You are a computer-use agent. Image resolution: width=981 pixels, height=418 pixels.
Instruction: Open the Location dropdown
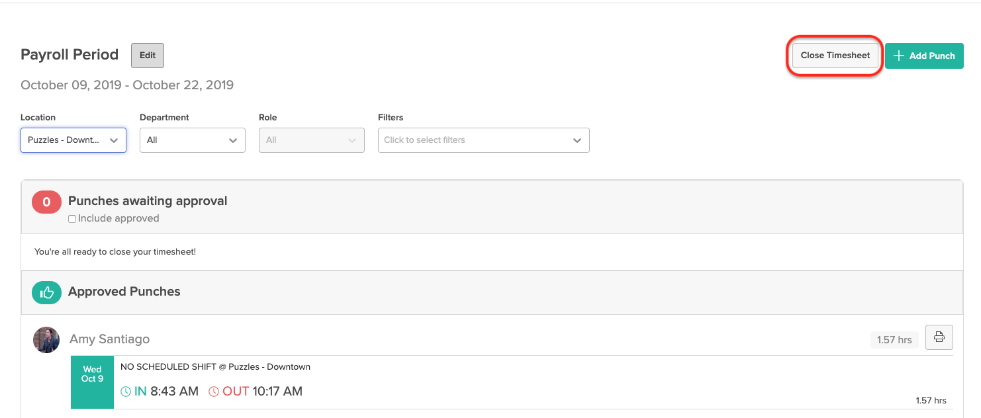73,140
